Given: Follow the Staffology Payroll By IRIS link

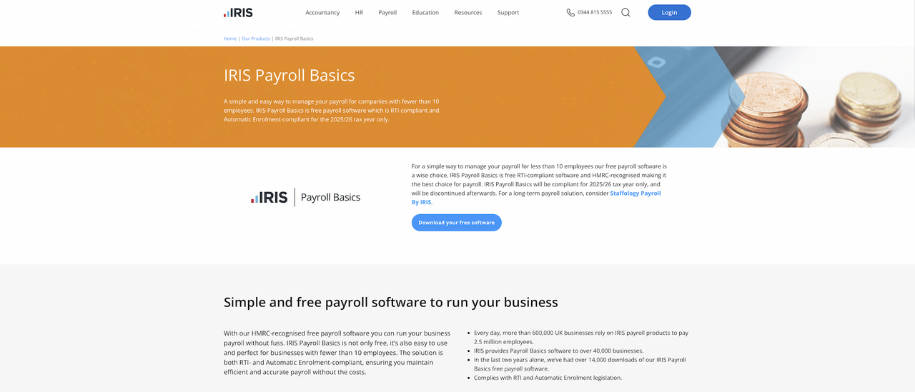Looking at the screenshot, I should (x=635, y=194).
